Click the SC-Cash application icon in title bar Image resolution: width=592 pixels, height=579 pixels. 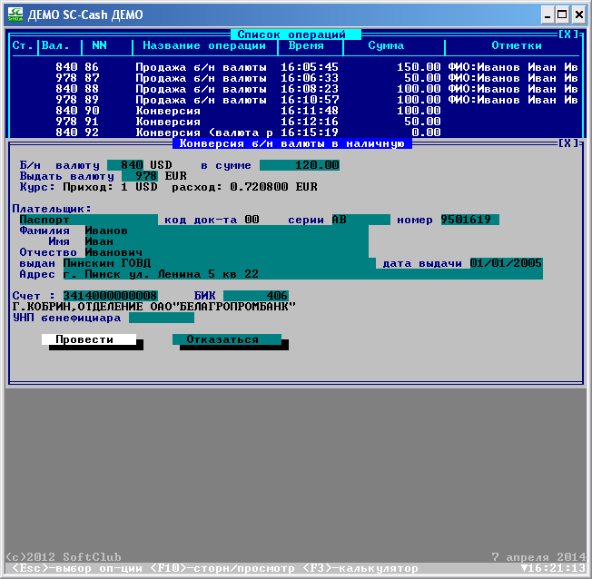(15, 15)
